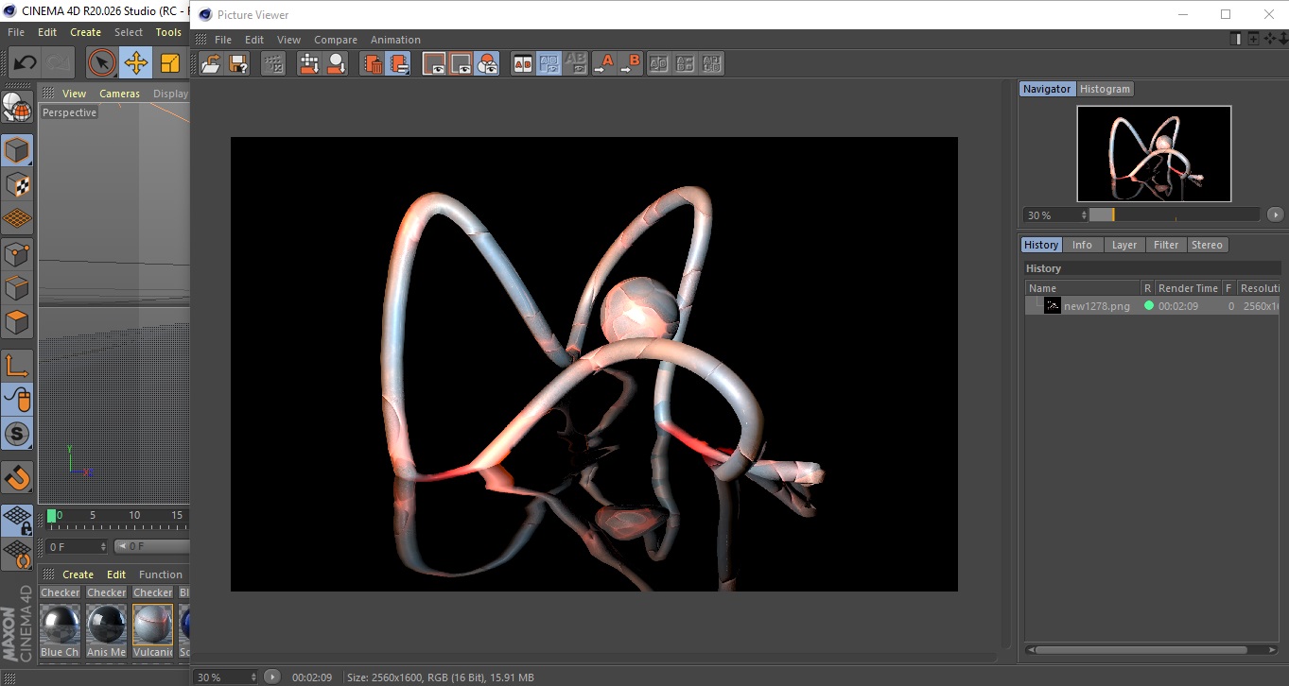Open the bottom-left 30 % zoom dropdown
1289x686 pixels.
[x=226, y=677]
